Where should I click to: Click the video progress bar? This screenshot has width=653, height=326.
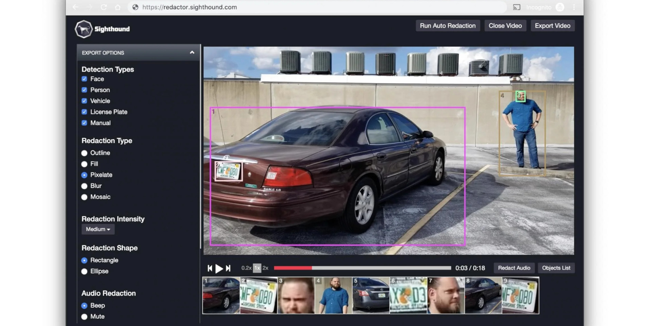pyautogui.click(x=362, y=268)
